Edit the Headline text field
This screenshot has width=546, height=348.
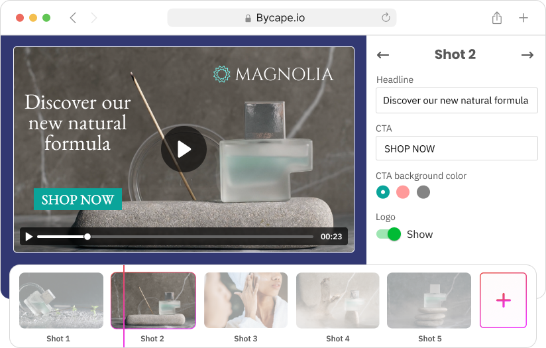point(457,100)
